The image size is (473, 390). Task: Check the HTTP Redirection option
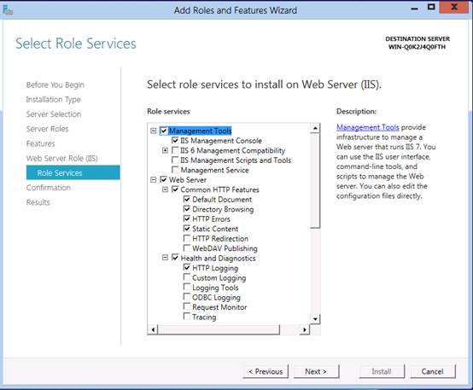click(x=187, y=238)
